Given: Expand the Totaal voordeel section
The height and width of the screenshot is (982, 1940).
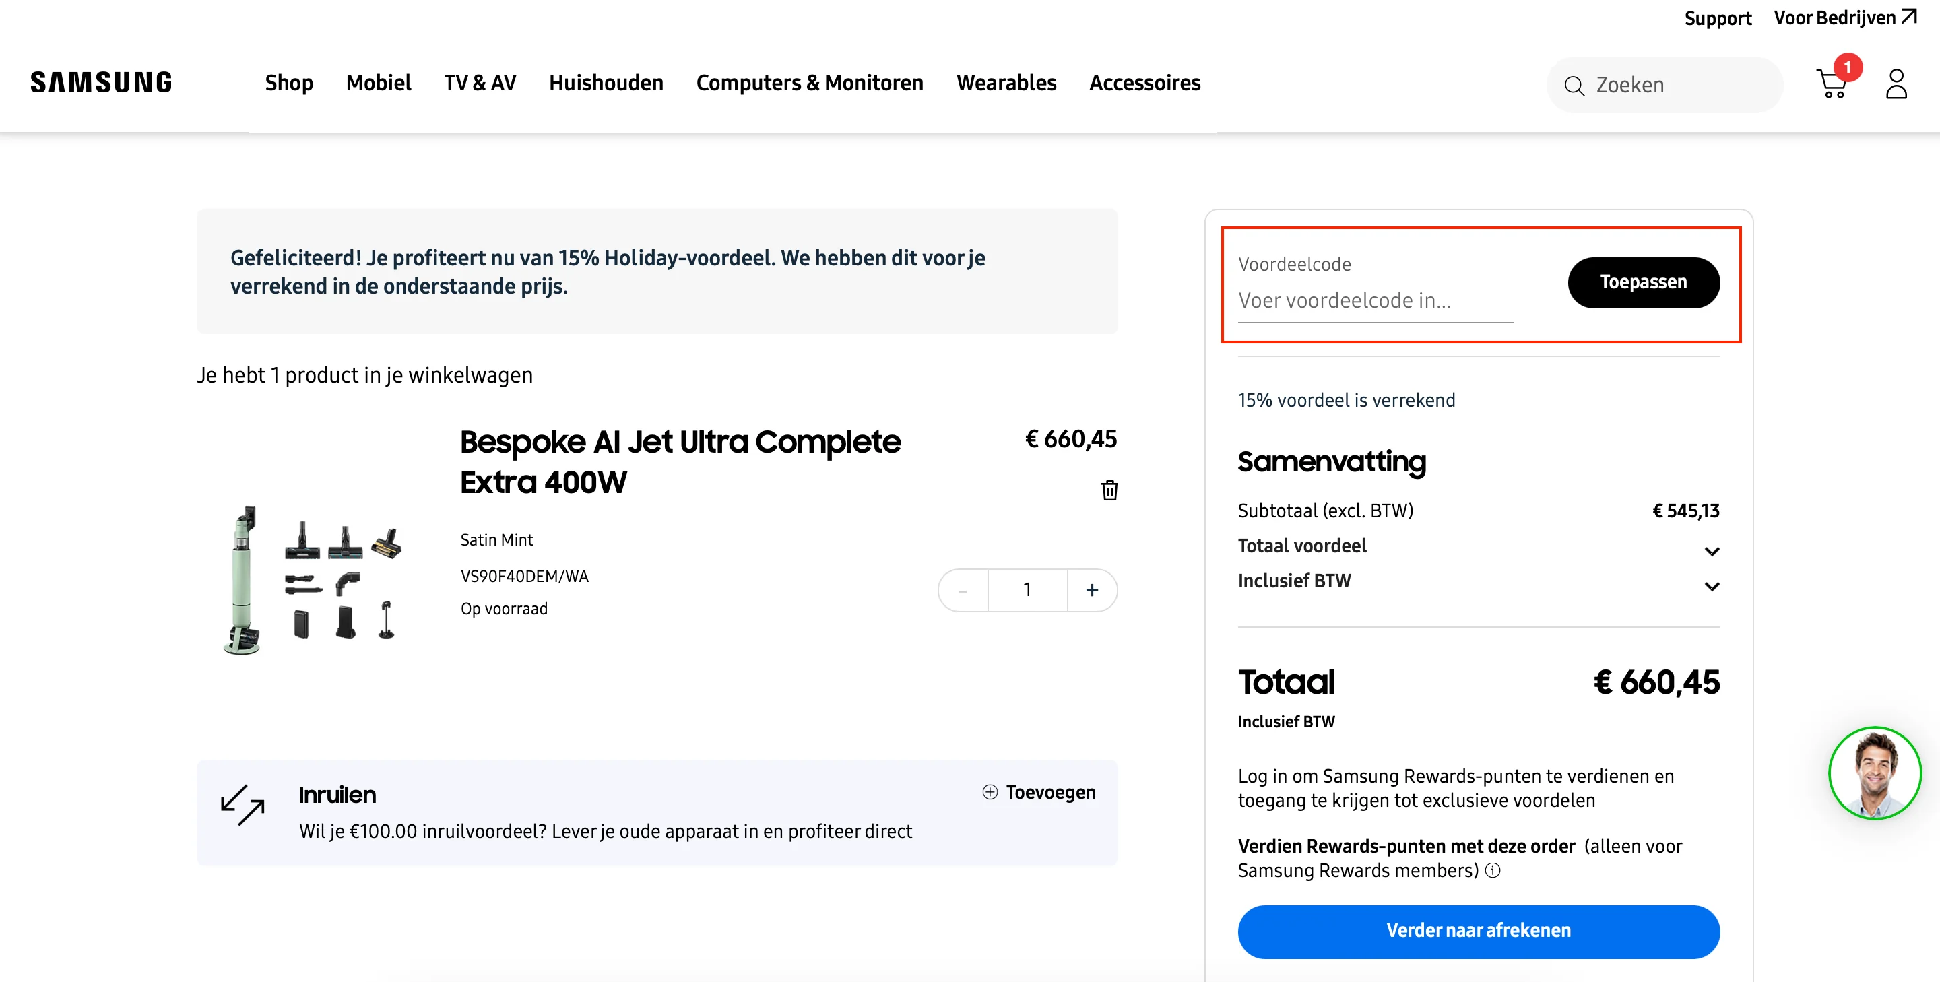Looking at the screenshot, I should pyautogui.click(x=1712, y=550).
